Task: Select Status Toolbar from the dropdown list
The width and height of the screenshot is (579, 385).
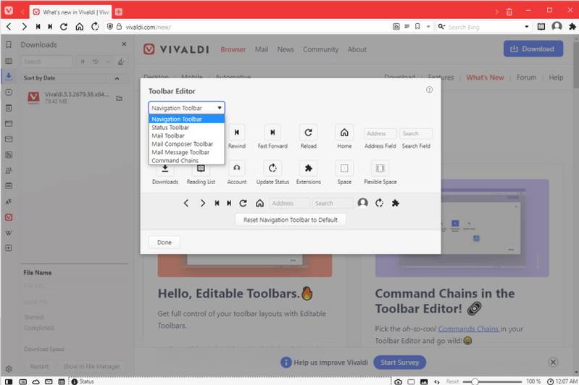Action: click(186, 127)
